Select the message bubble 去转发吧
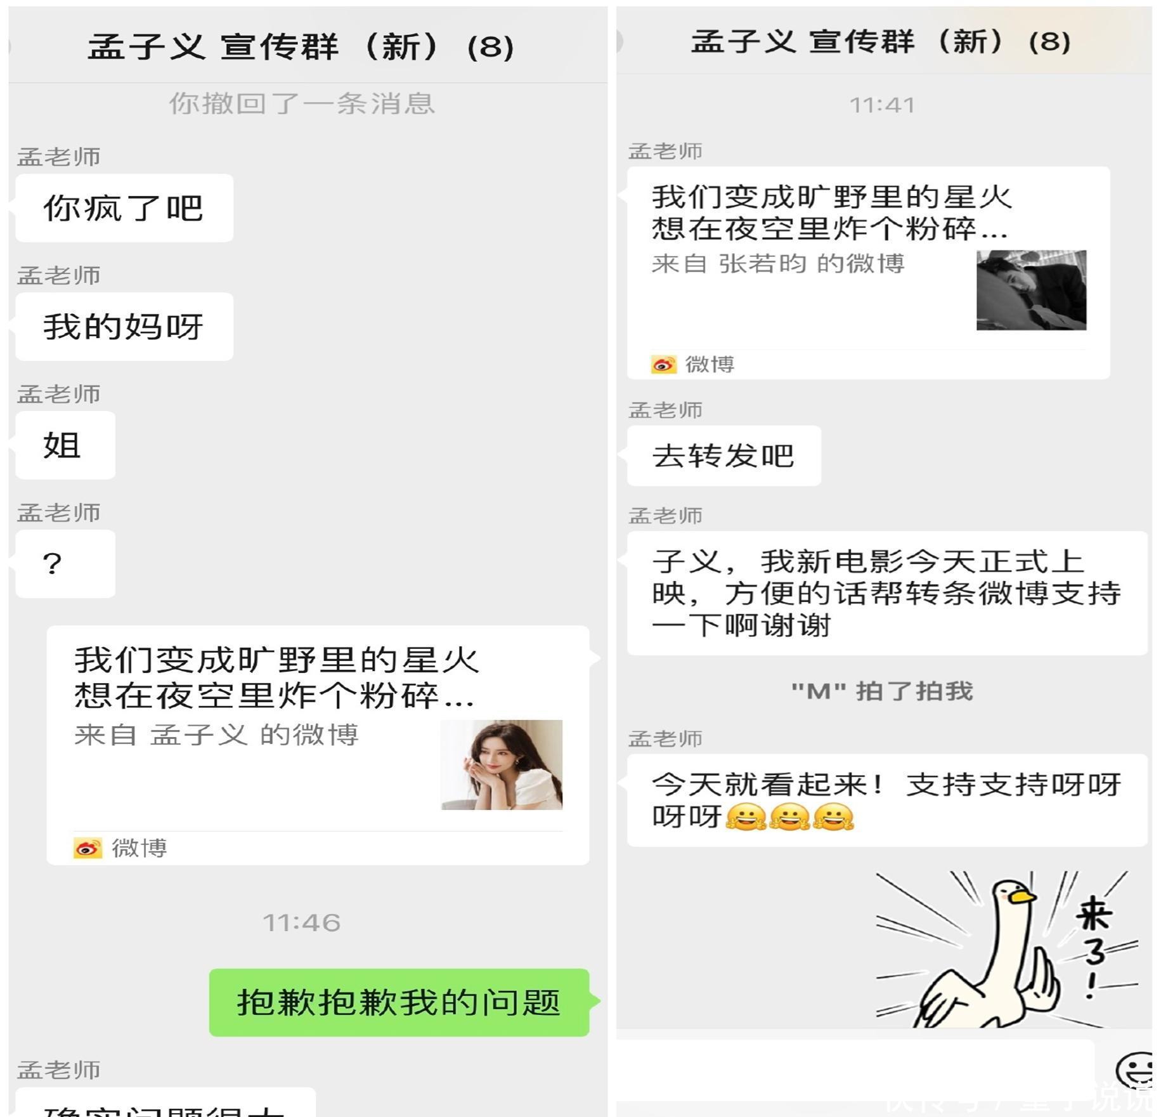This screenshot has width=1161, height=1117. coord(723,456)
